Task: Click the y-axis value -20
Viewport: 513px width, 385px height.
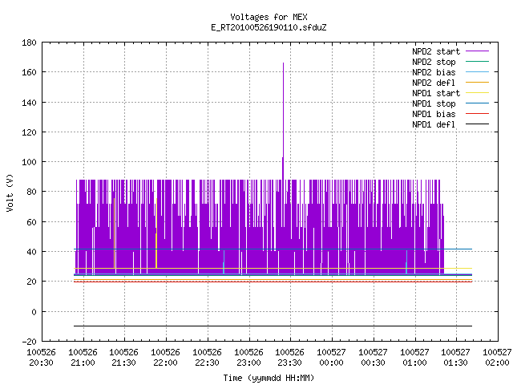Action: click(29, 342)
